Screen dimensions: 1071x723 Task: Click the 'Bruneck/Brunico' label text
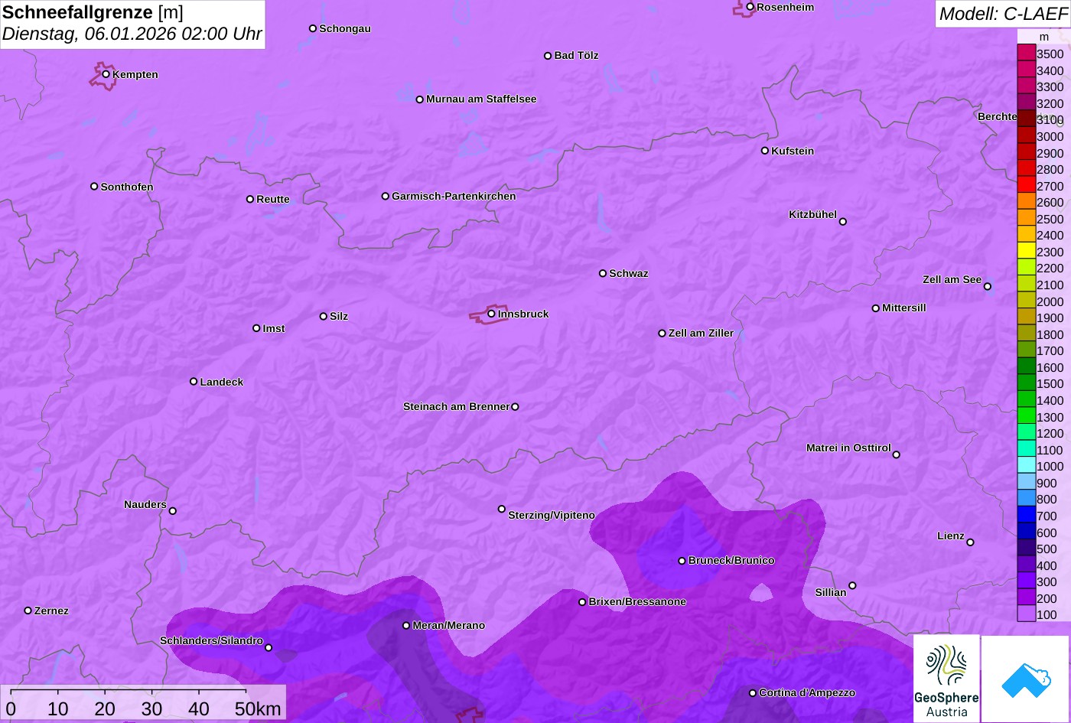point(731,561)
